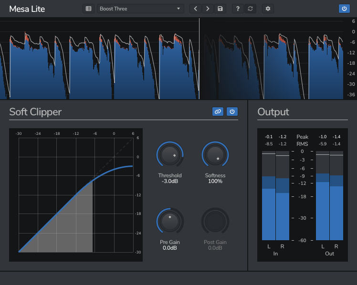Click the Softness 100% value
This screenshot has height=285, width=357.
coord(215,182)
